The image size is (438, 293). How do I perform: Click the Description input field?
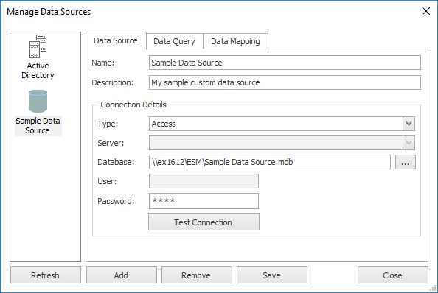[285, 82]
